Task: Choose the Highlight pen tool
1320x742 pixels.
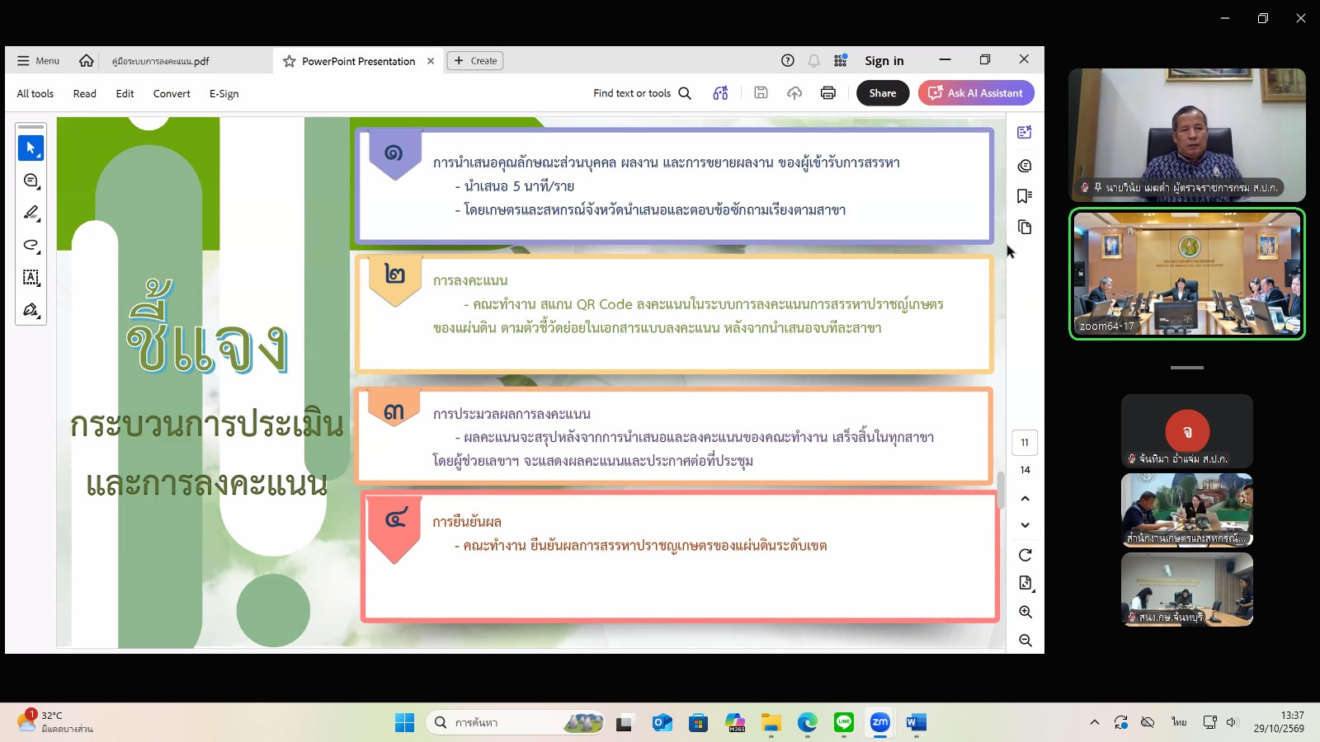Action: (31, 213)
